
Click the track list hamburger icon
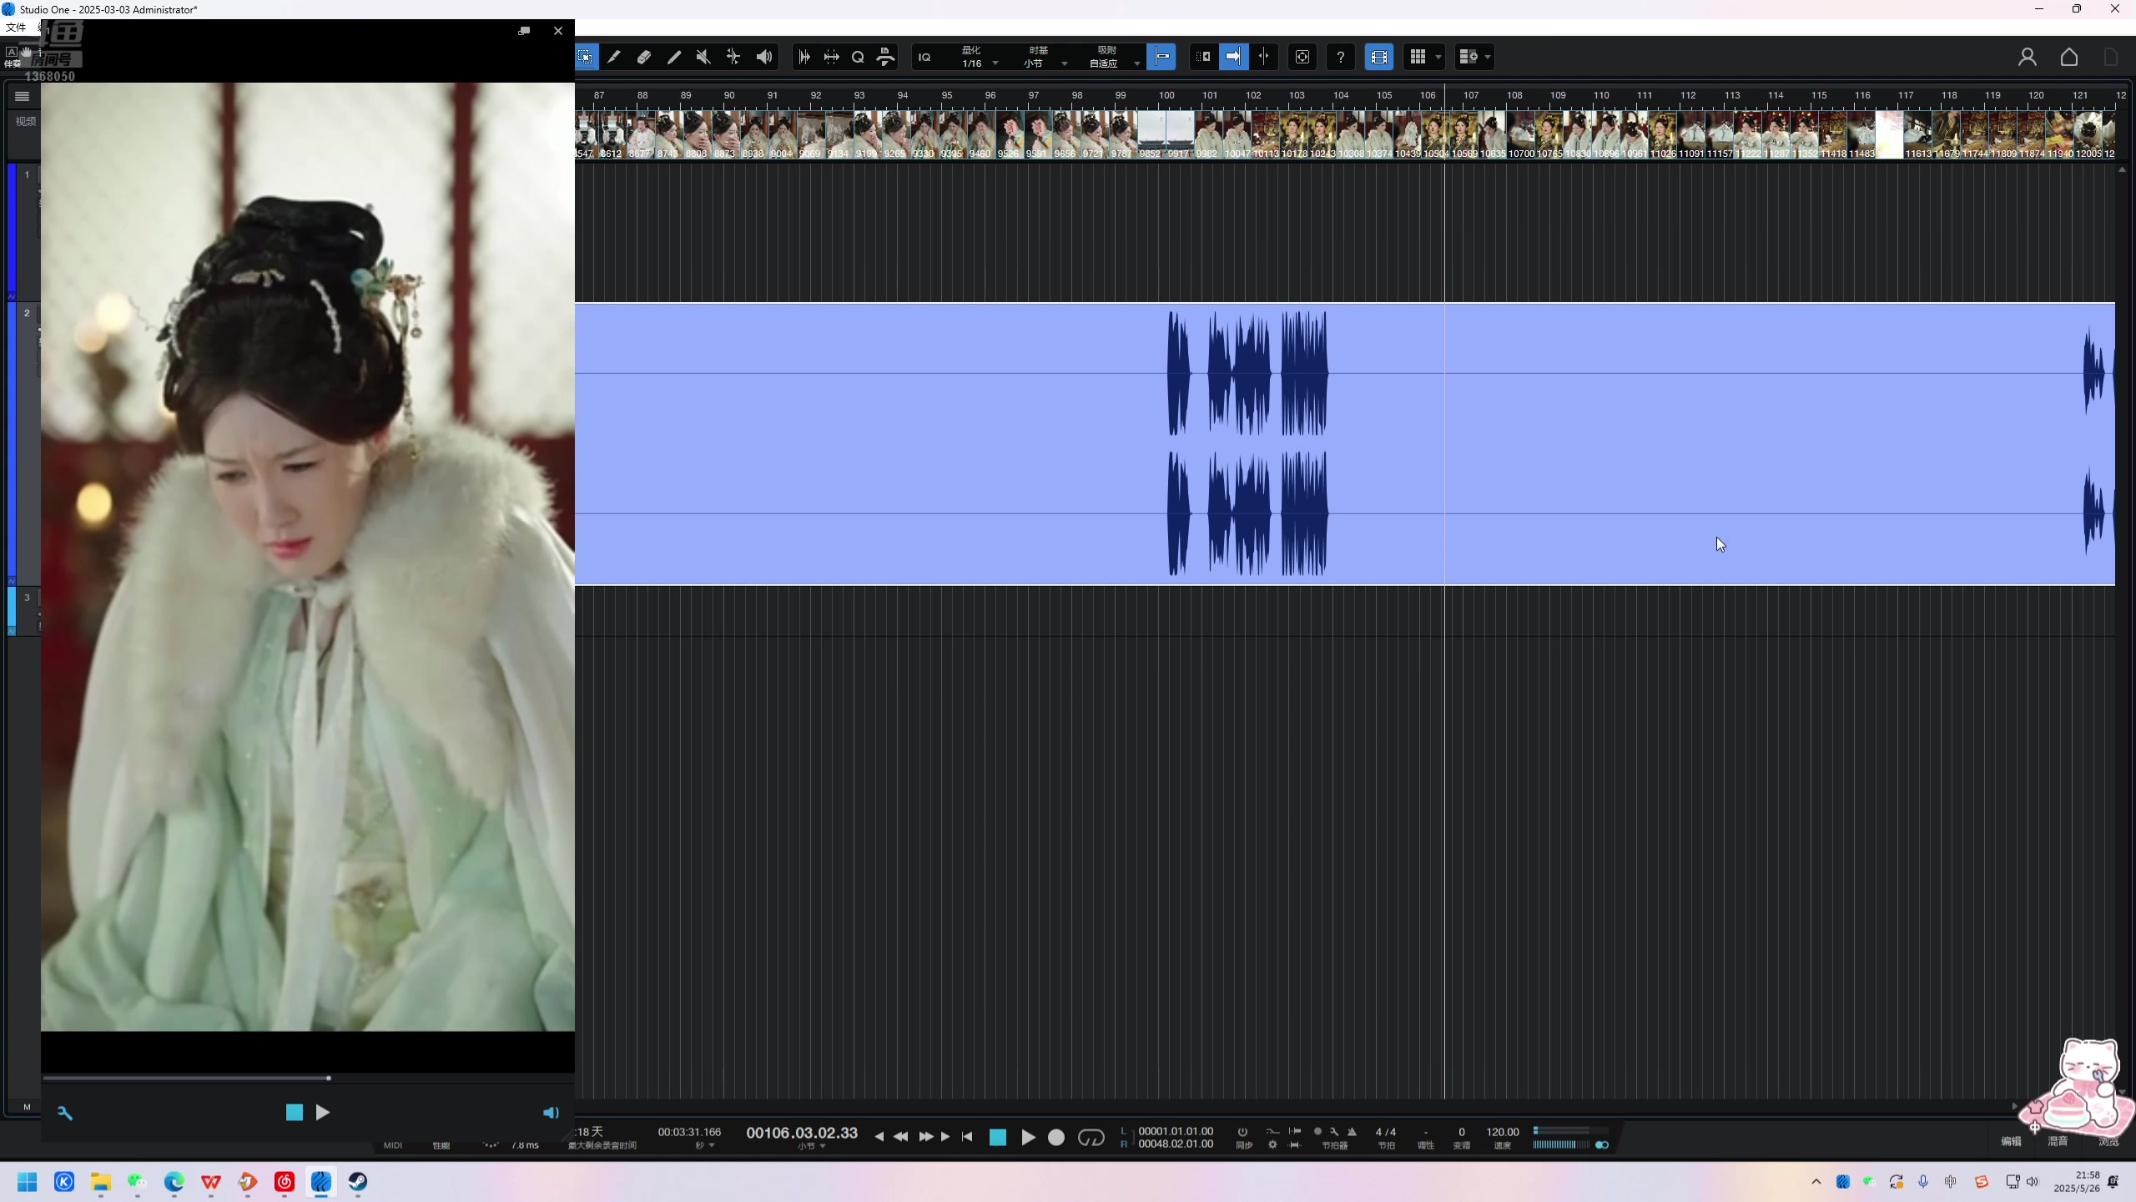23,97
